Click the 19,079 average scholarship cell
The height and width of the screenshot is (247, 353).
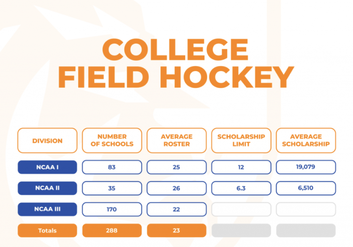[x=306, y=167]
